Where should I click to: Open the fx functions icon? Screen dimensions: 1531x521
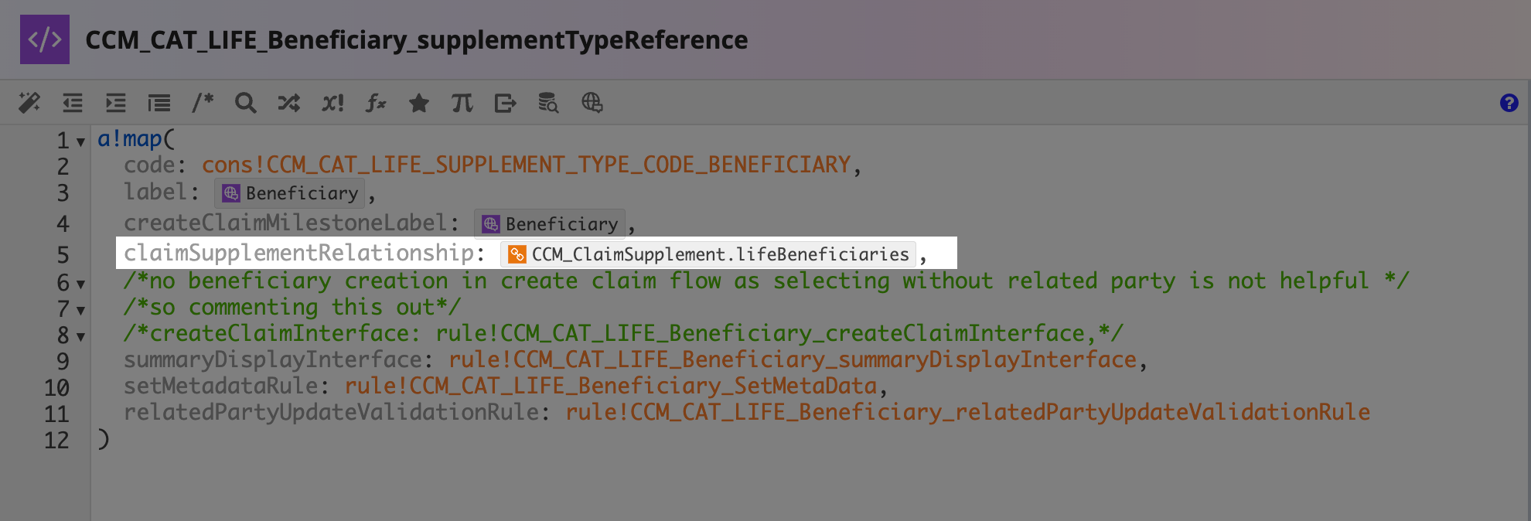(376, 103)
